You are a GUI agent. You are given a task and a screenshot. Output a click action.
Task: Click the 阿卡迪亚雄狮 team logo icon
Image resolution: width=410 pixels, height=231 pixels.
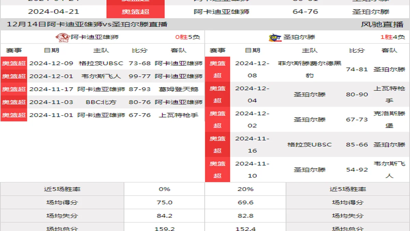[63, 37]
